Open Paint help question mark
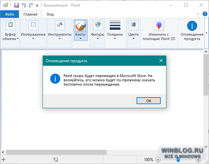Screen dimensions: 209x164 coord(205,14)
